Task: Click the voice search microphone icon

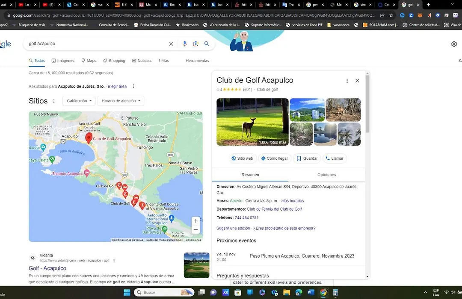Action: coord(185,44)
